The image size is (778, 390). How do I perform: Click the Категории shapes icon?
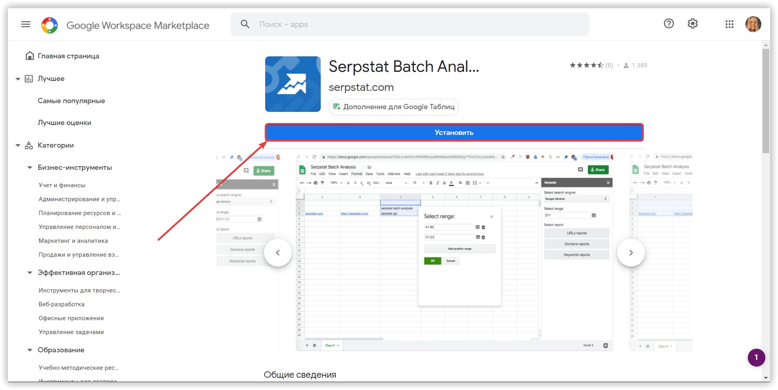click(29, 145)
